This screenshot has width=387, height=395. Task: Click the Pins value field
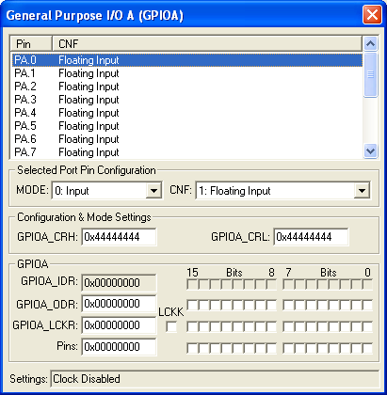(x=119, y=347)
